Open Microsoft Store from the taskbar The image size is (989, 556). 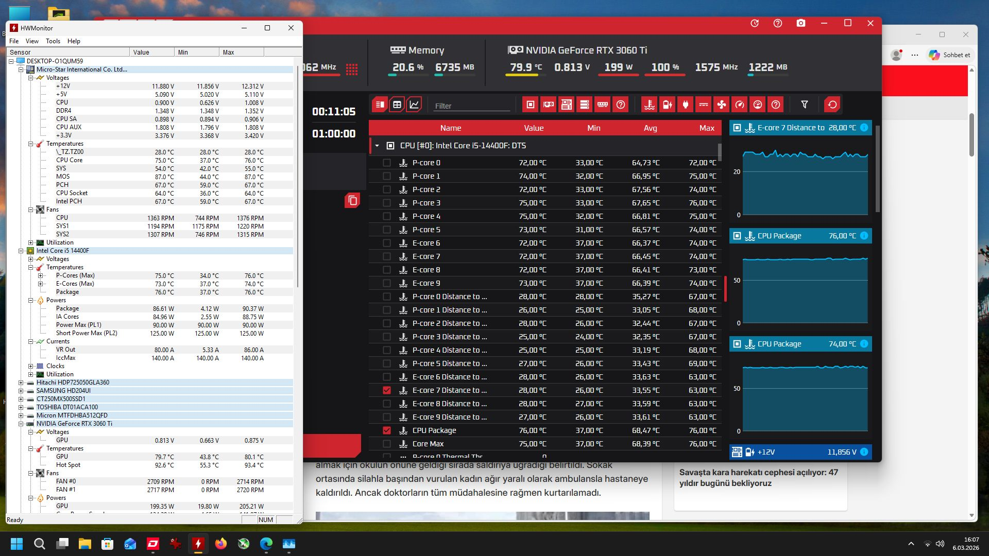point(108,544)
